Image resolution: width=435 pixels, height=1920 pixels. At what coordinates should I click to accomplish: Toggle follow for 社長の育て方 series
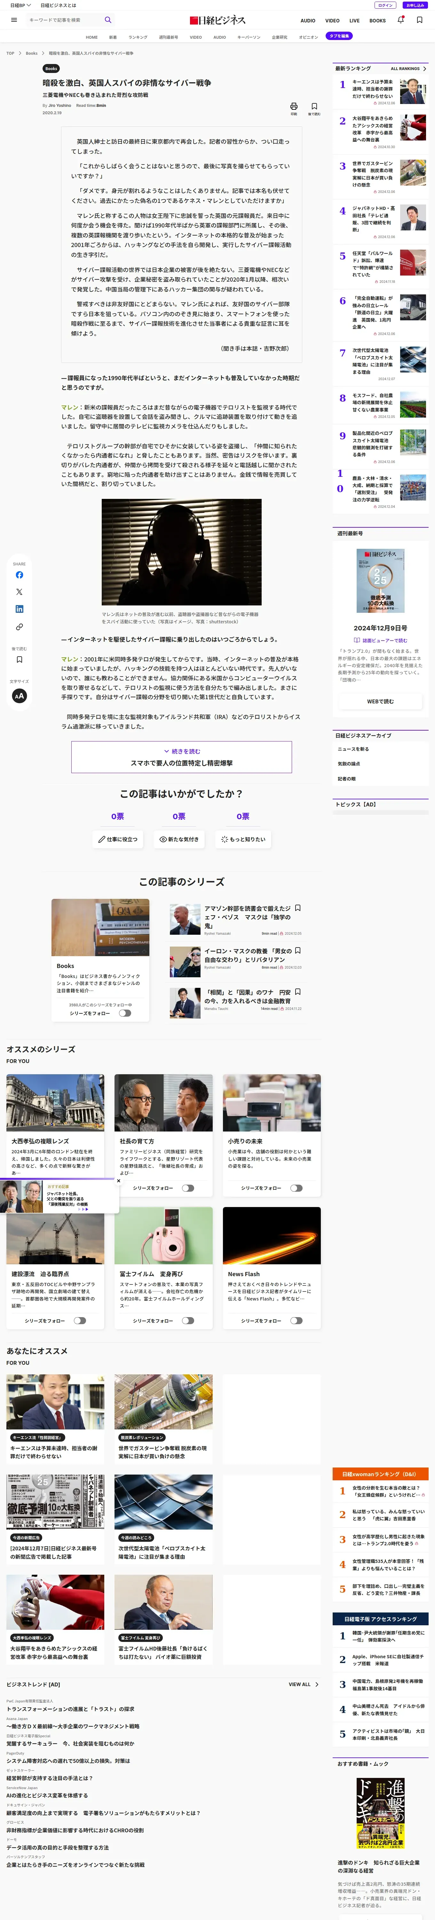[x=188, y=1188]
